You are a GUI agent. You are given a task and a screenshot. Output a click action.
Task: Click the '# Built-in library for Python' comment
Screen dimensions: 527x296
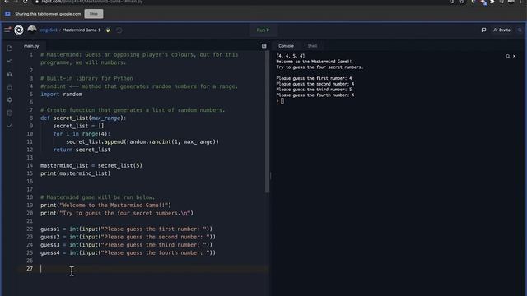pyautogui.click(x=86, y=79)
